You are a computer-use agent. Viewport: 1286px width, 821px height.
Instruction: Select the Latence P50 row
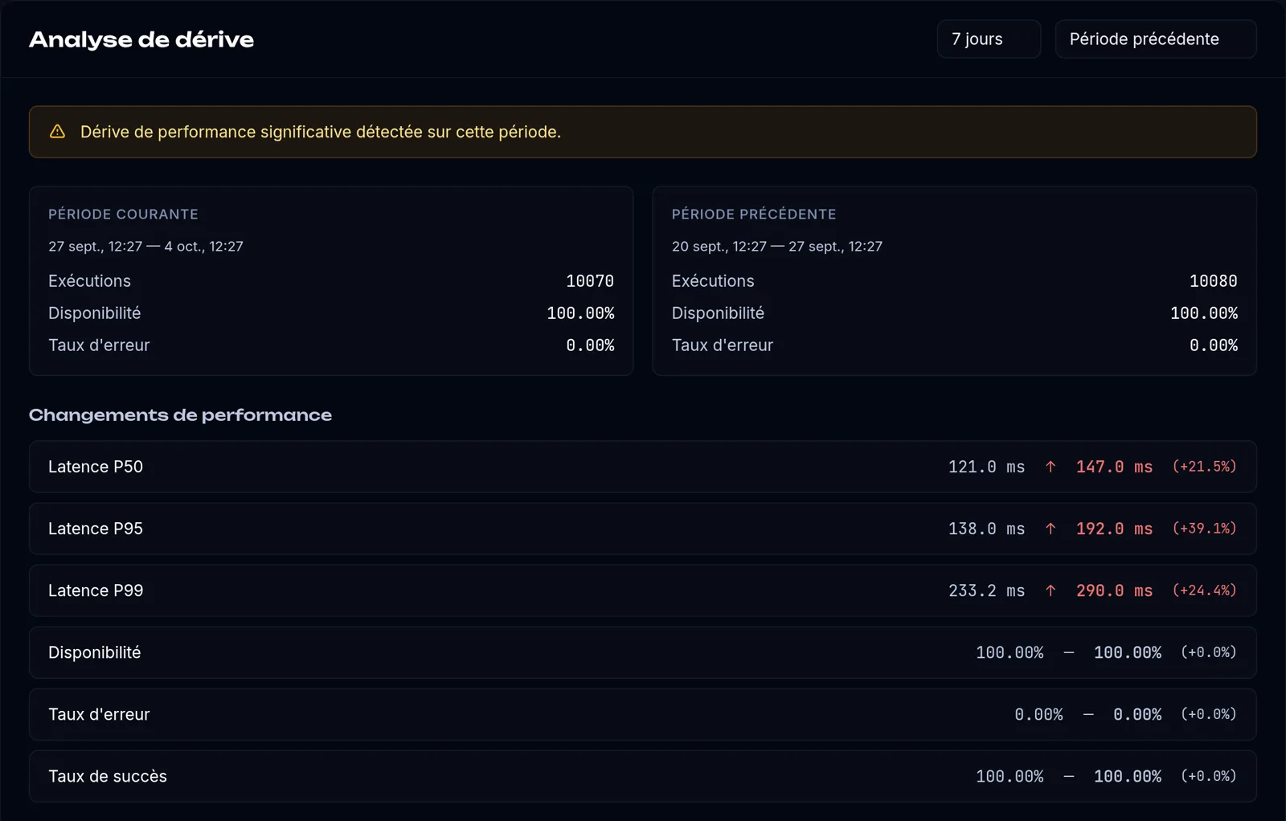tap(643, 467)
